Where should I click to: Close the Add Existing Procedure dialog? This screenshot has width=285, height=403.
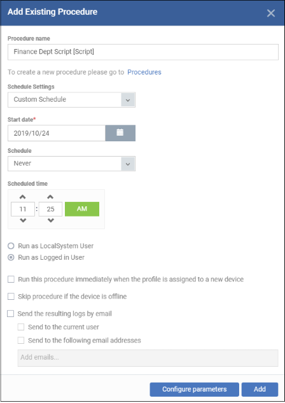pyautogui.click(x=271, y=13)
